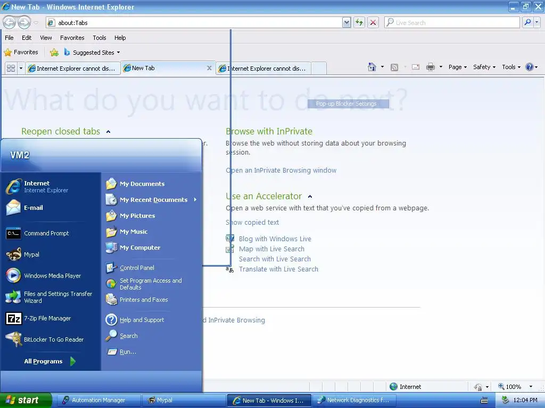Screen dimensions: 545x408
Task: Open the Run... dialog
Action: pos(152,352)
